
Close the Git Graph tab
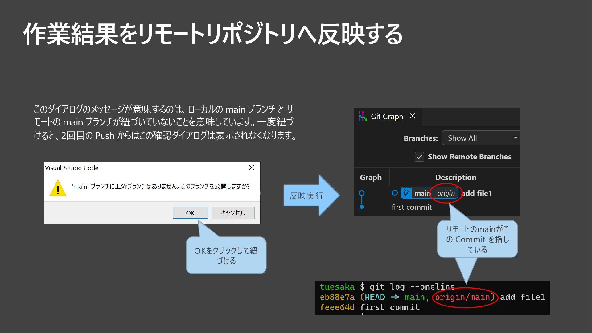pyautogui.click(x=413, y=116)
